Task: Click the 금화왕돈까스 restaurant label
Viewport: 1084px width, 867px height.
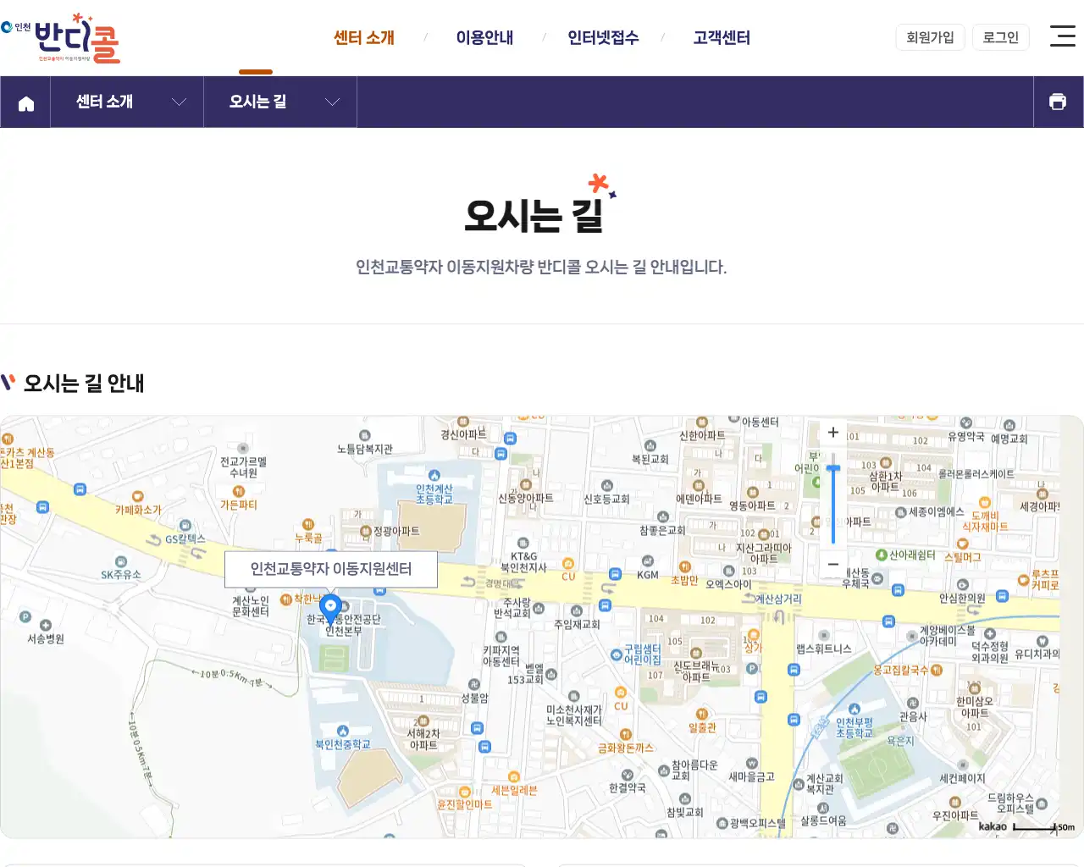Action: coord(626,748)
